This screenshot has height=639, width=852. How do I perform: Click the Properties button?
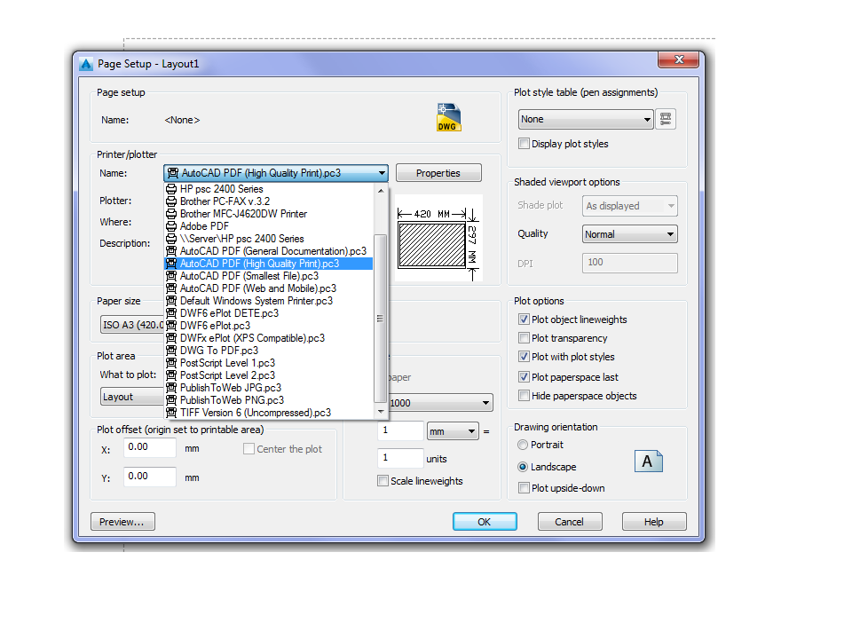(x=438, y=173)
